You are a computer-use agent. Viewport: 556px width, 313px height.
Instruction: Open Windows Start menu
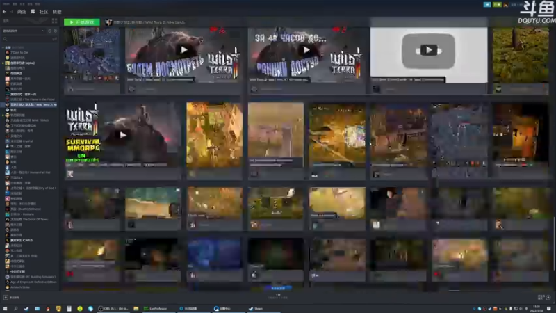[5, 309]
